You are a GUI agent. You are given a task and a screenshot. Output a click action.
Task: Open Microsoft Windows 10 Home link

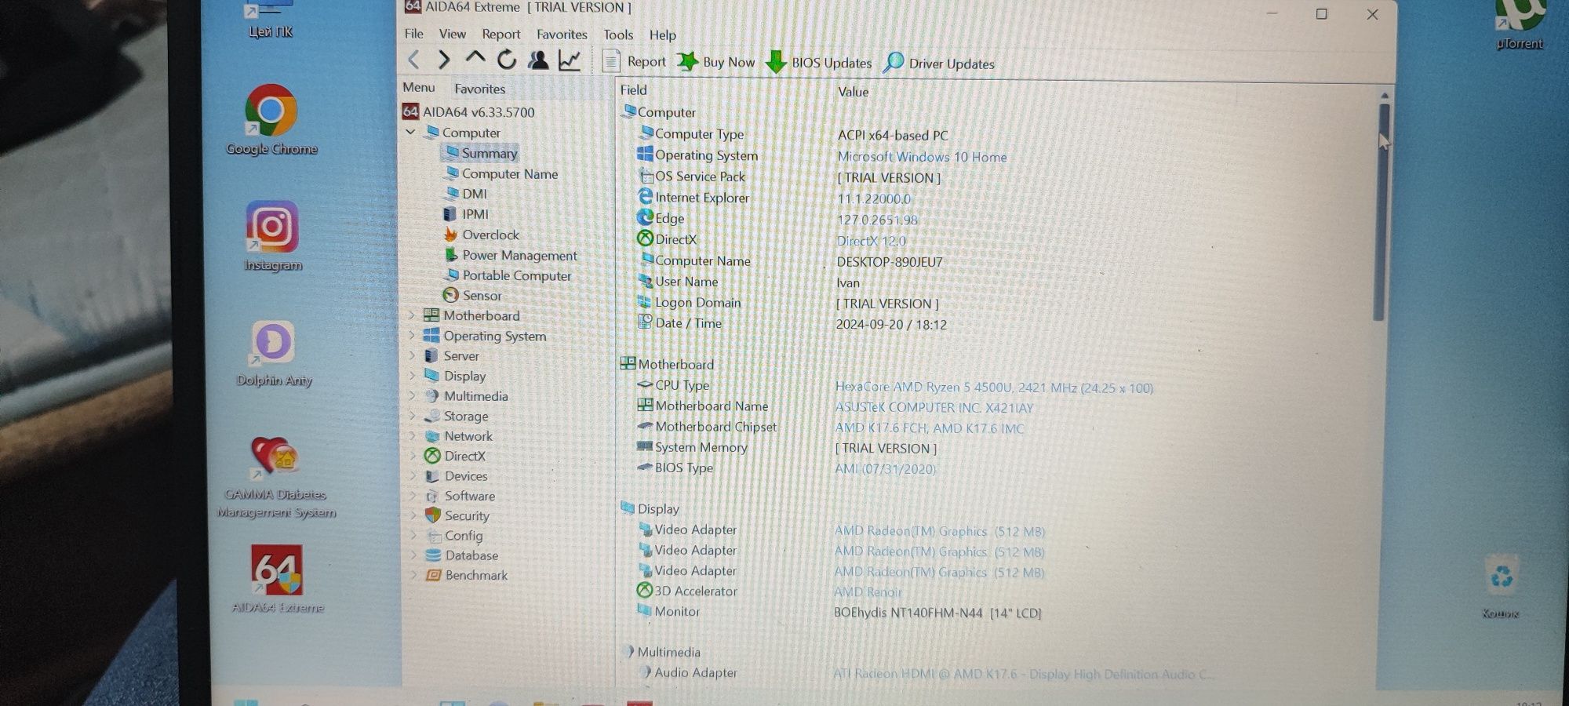922,157
